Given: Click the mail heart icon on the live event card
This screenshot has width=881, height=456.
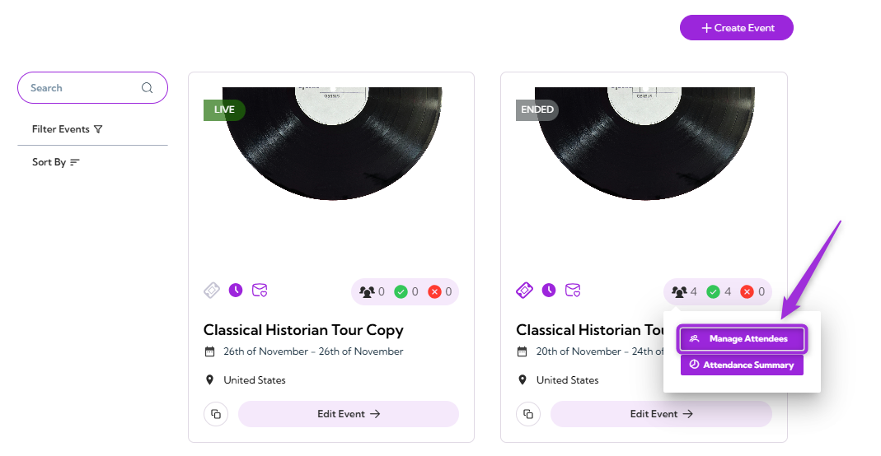Looking at the screenshot, I should click(260, 290).
